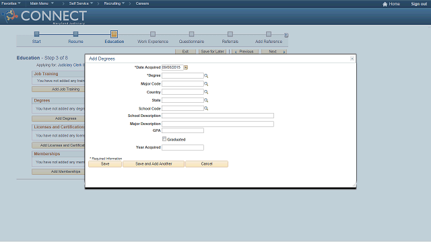Click the Memberships section header
This screenshot has width=431, height=242.
pyautogui.click(x=47, y=154)
